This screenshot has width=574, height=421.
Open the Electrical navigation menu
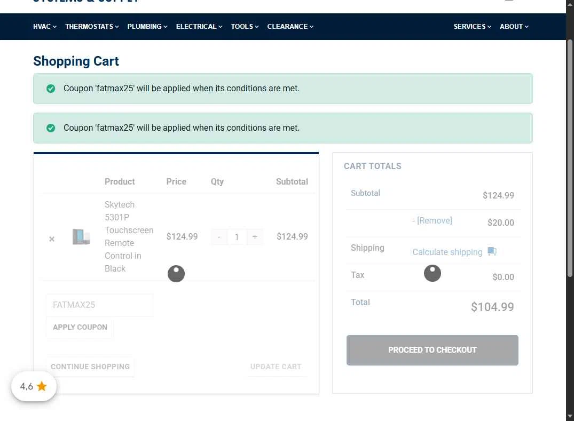coord(199,27)
